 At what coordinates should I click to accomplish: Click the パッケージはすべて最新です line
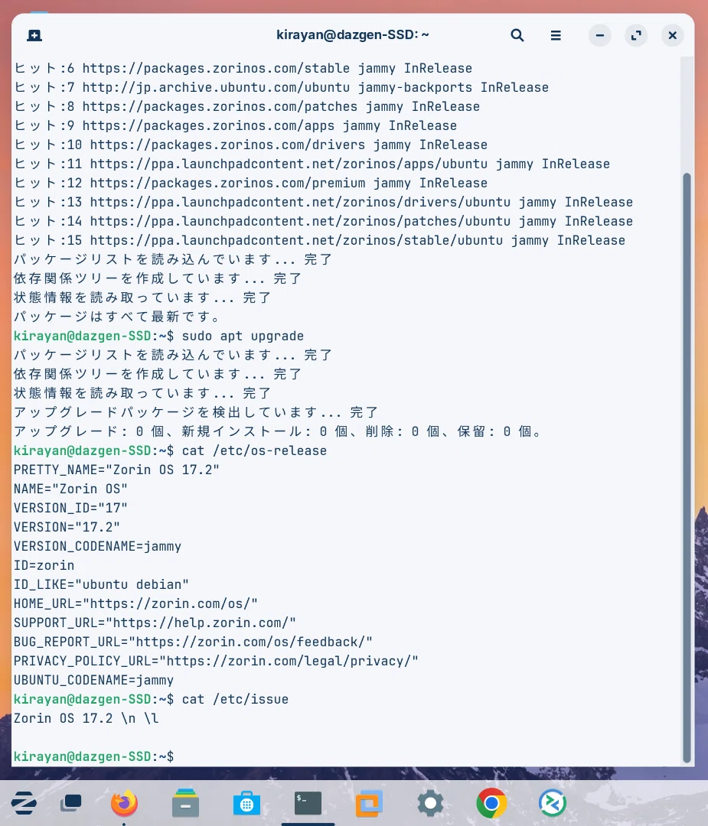click(x=116, y=317)
